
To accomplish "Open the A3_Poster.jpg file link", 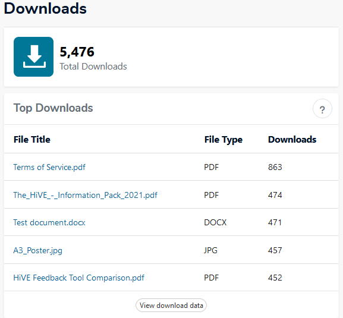I will pyautogui.click(x=37, y=250).
